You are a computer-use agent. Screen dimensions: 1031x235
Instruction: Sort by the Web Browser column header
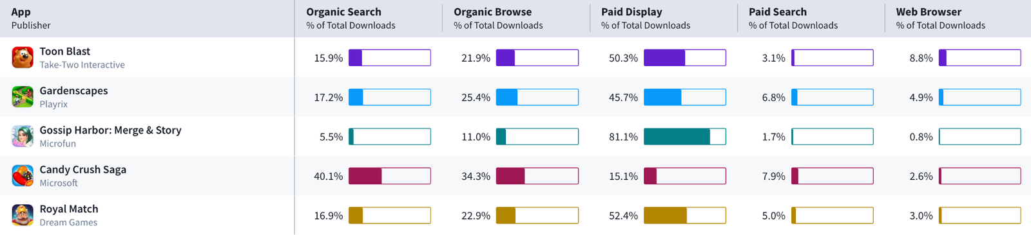point(929,12)
